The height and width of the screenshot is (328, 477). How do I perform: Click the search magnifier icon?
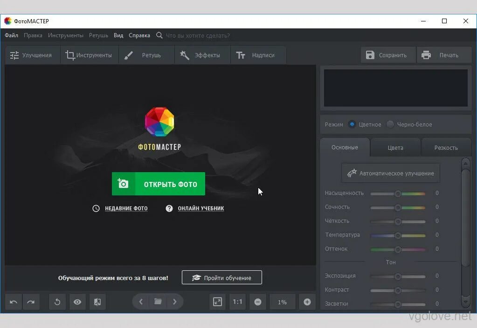[159, 35]
